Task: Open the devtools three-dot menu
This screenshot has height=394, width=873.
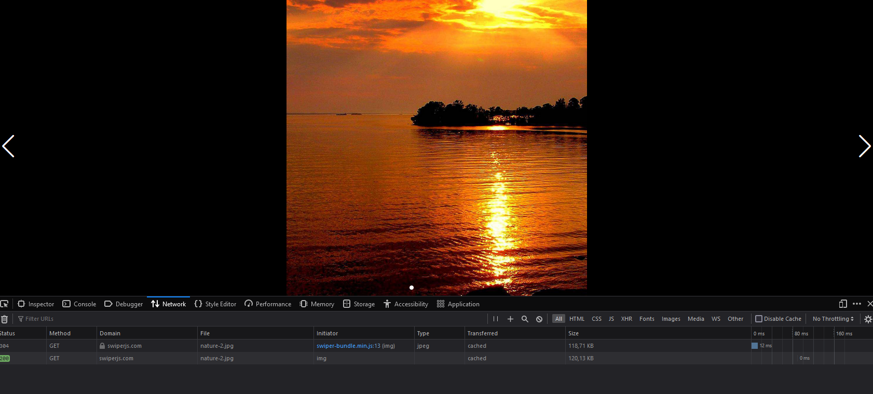Action: [x=857, y=304]
